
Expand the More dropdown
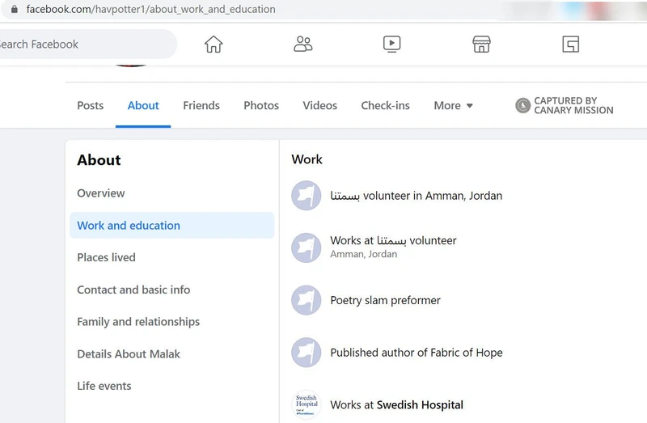coord(453,106)
